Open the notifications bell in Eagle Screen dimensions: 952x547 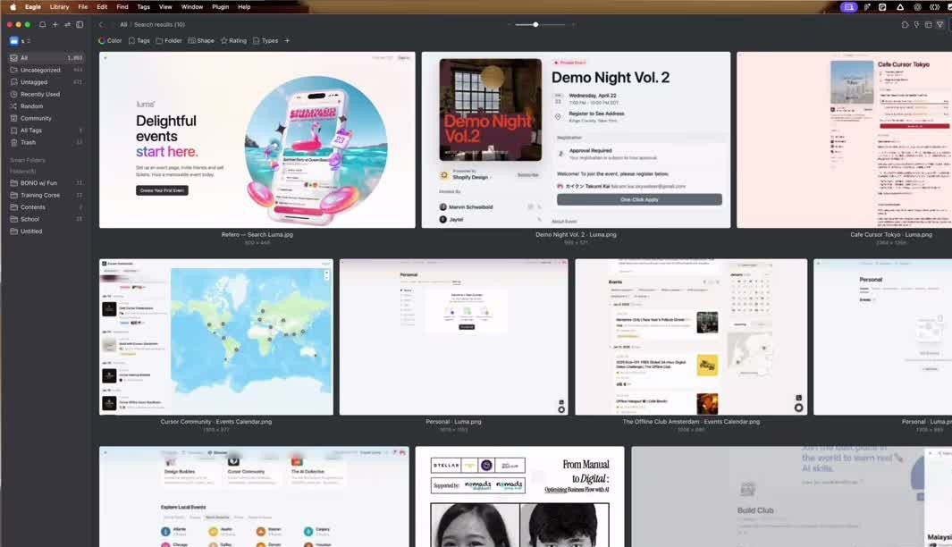coord(43,25)
